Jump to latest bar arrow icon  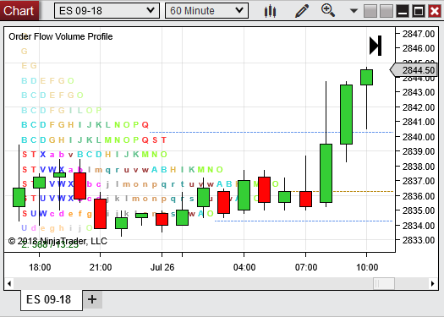tap(375, 46)
